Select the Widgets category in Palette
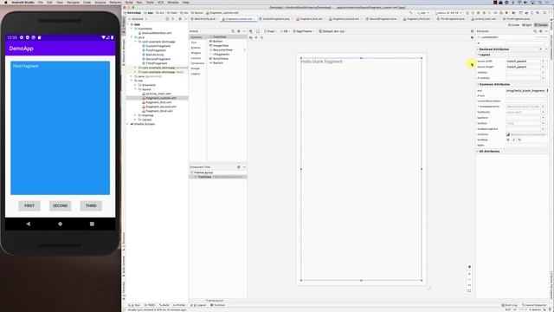 196,53
